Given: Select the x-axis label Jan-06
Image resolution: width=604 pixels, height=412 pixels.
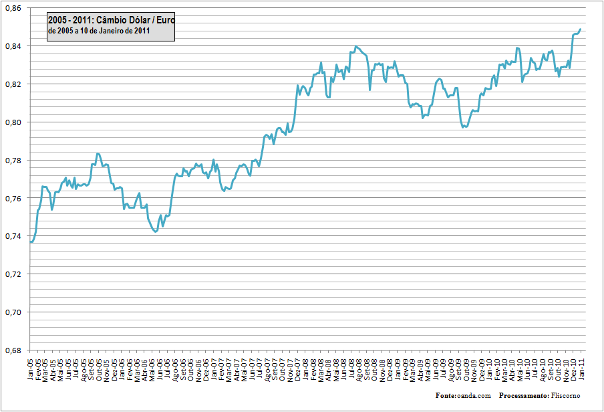Looking at the screenshot, I should click(x=122, y=369).
